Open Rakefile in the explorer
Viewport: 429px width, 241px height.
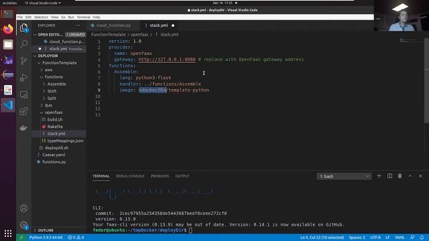(x=55, y=127)
